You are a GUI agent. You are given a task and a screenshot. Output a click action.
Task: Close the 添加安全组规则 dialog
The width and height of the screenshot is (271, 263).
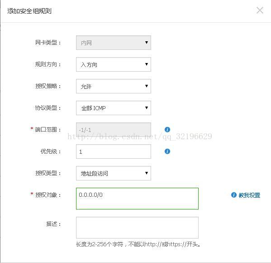260,10
